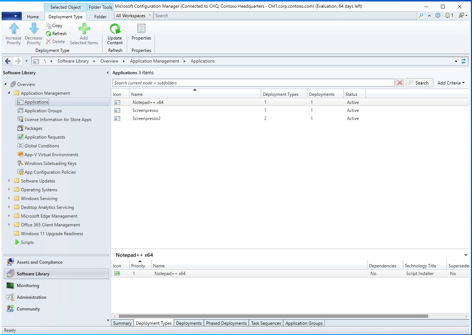
Task: Expand the Software Updates folder
Action: click(x=9, y=181)
